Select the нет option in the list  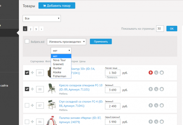pos(61,56)
